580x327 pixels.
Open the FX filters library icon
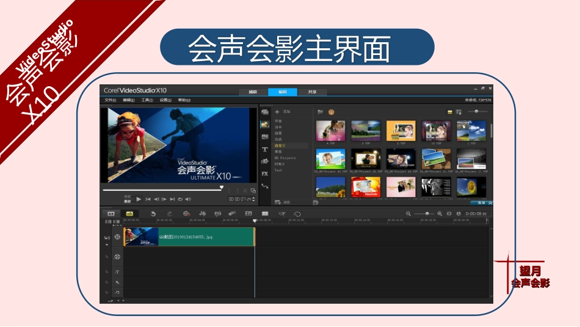[x=265, y=174]
